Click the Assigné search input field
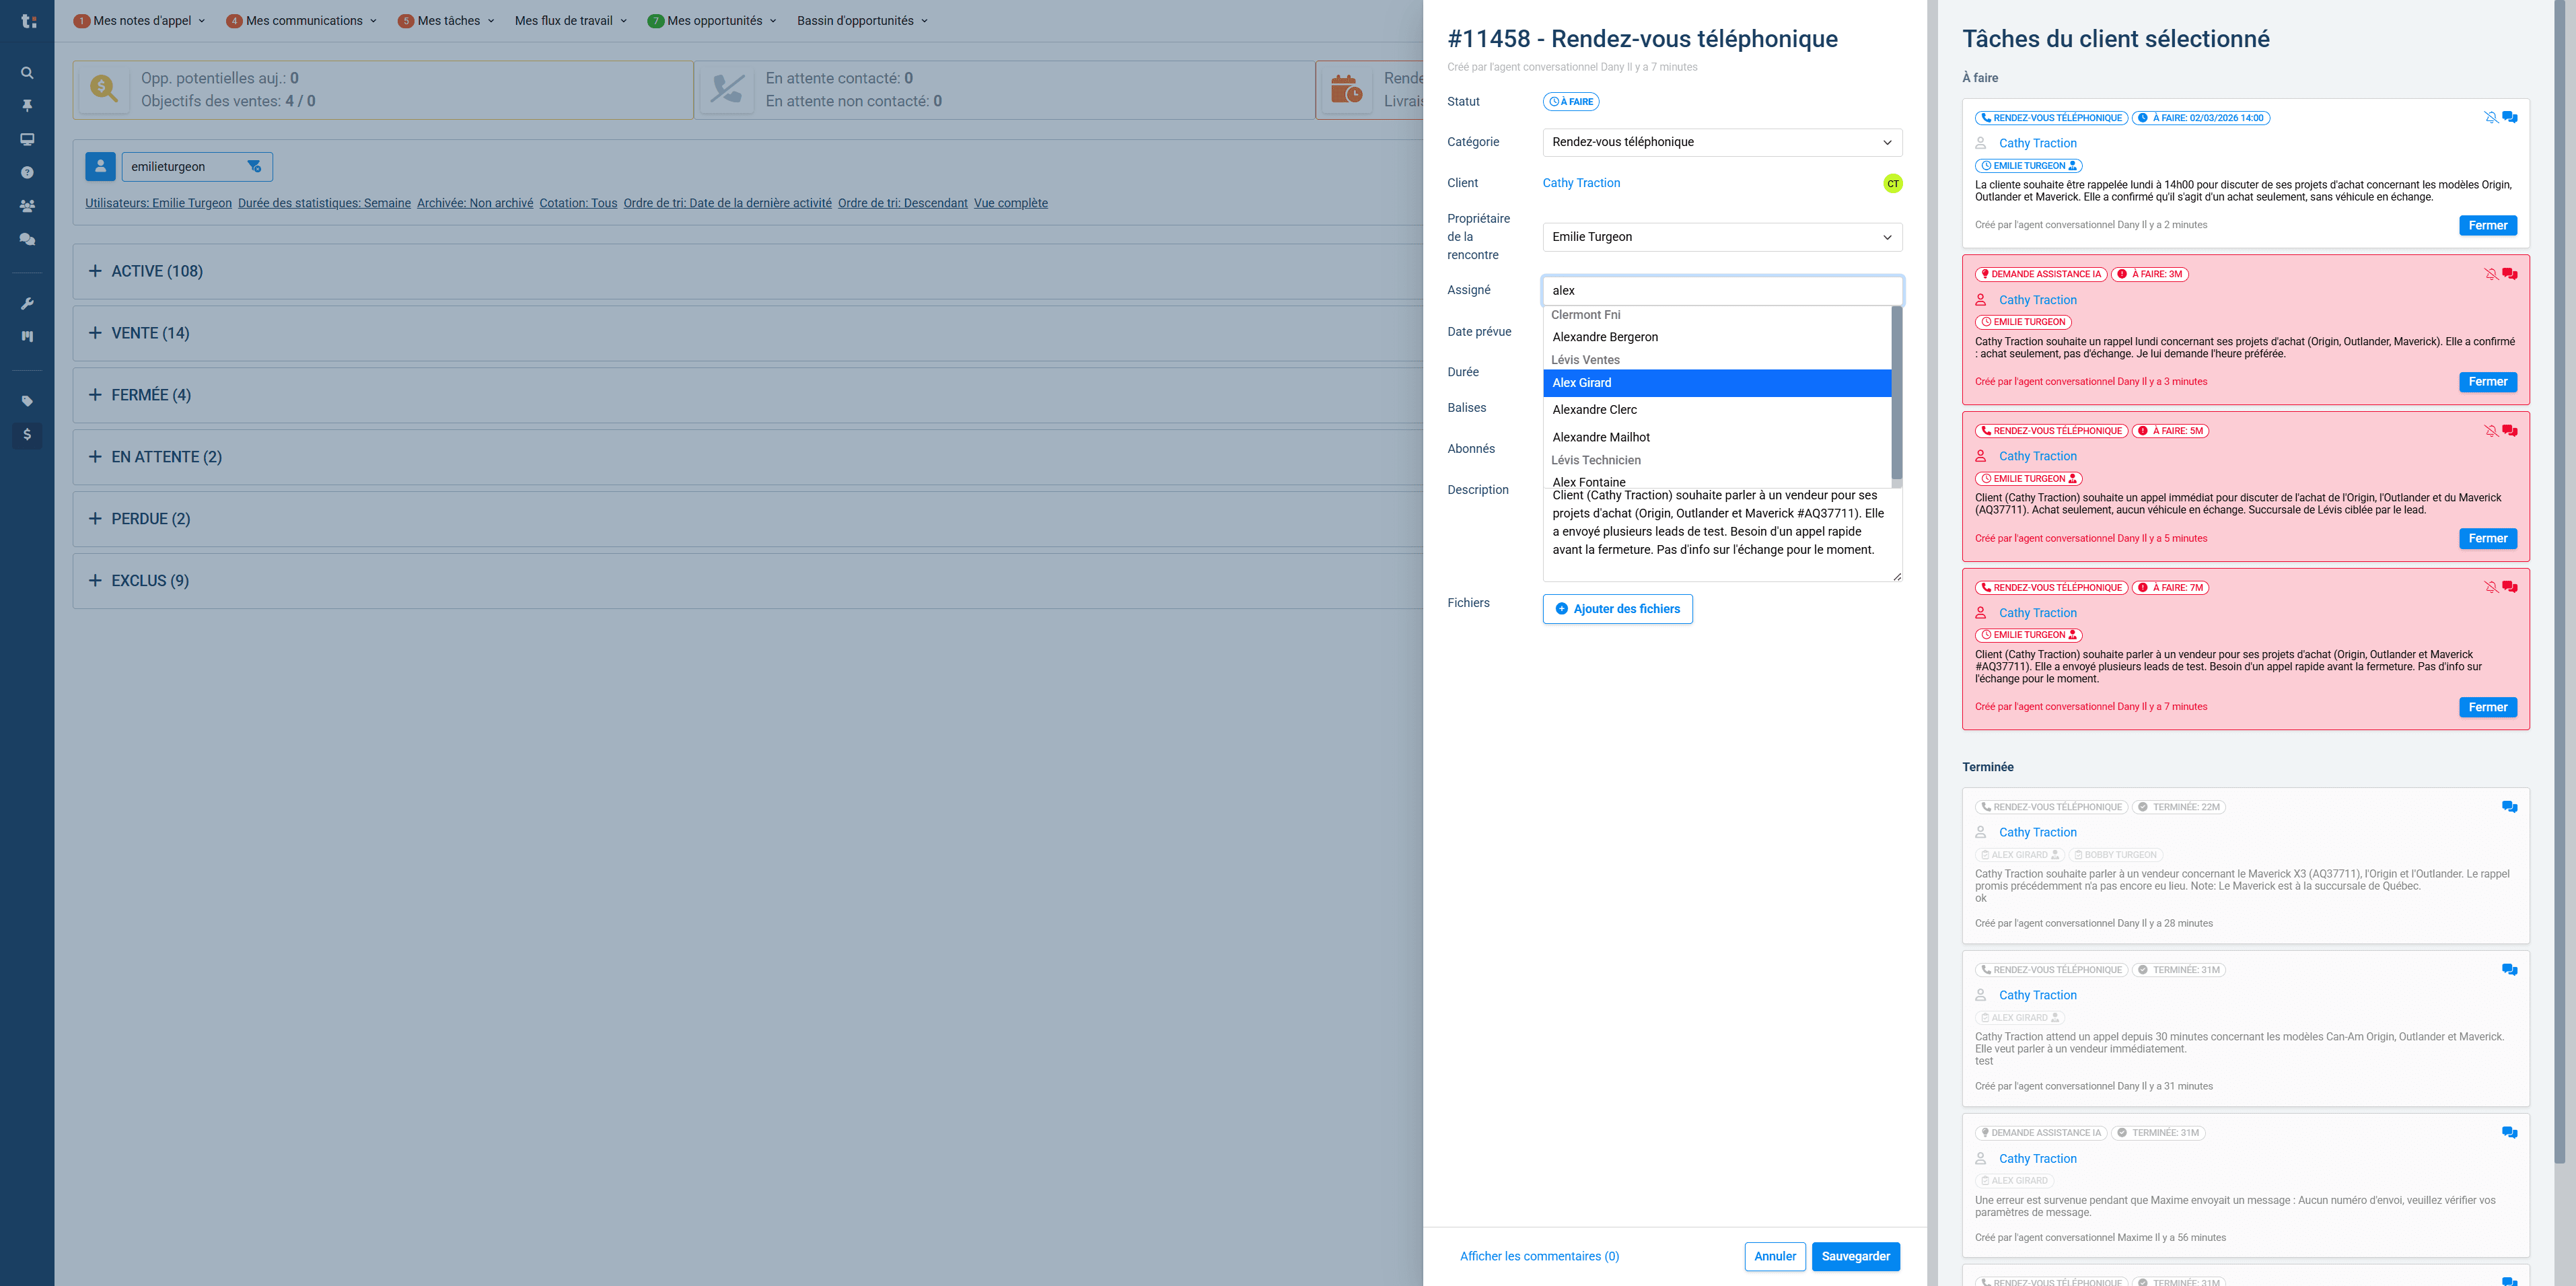This screenshot has width=2576, height=1286. (1722, 291)
